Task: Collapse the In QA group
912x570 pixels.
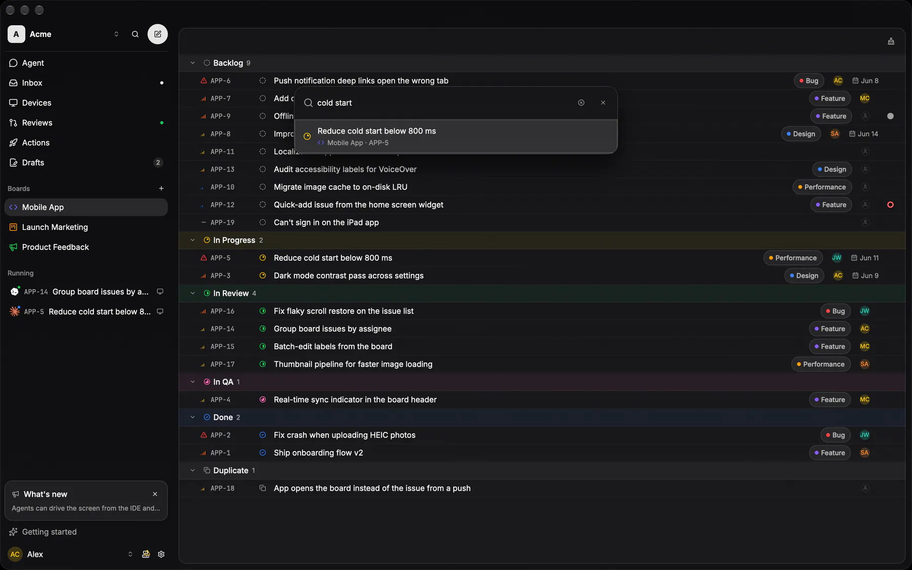Action: pyautogui.click(x=193, y=382)
